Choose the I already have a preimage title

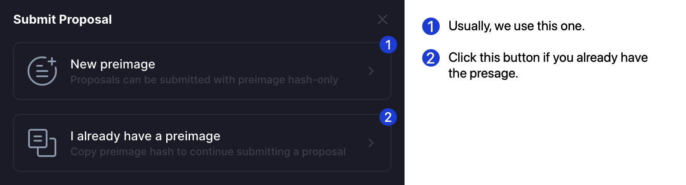pos(145,136)
